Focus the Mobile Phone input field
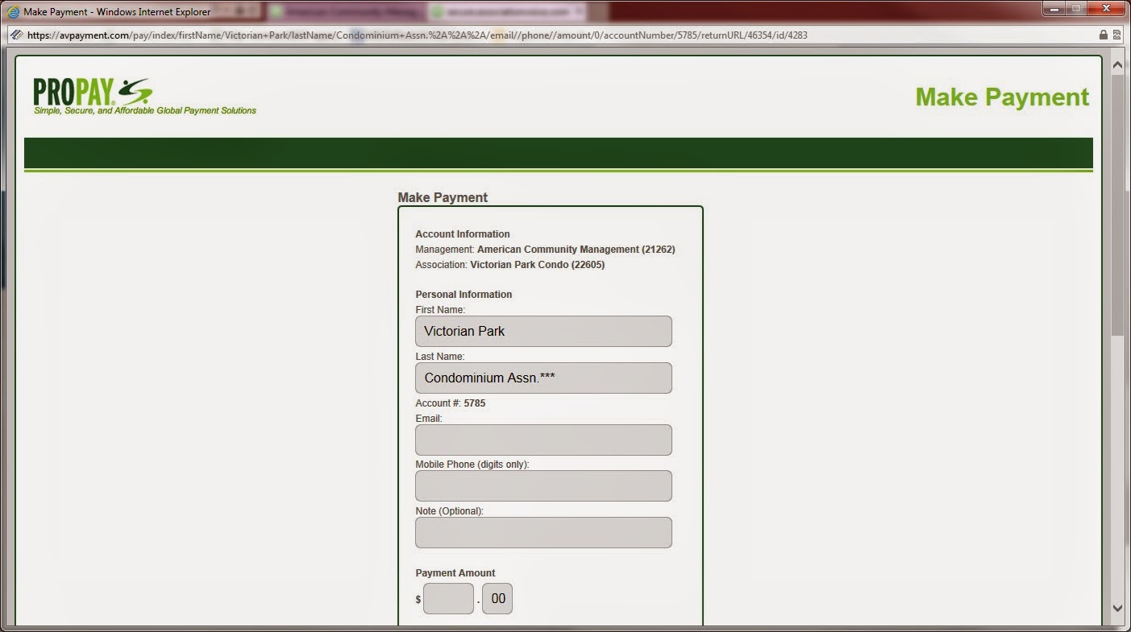 pyautogui.click(x=543, y=486)
